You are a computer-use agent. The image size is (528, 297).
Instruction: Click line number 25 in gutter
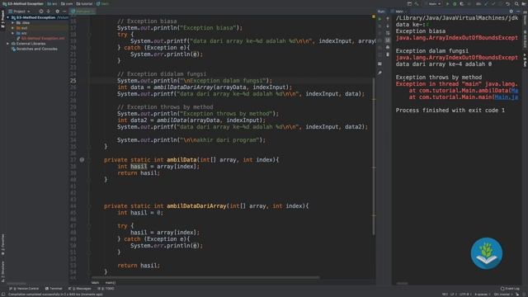73,81
